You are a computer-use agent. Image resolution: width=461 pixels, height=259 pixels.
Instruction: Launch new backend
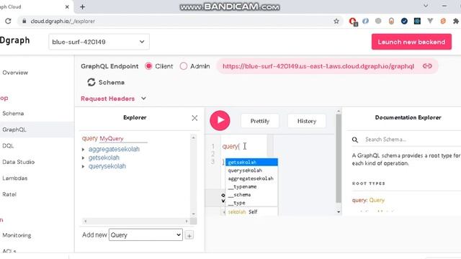(x=411, y=42)
